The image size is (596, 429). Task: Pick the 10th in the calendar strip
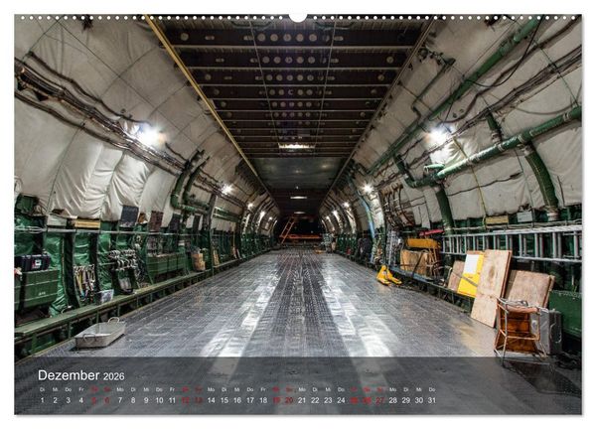[159, 400]
